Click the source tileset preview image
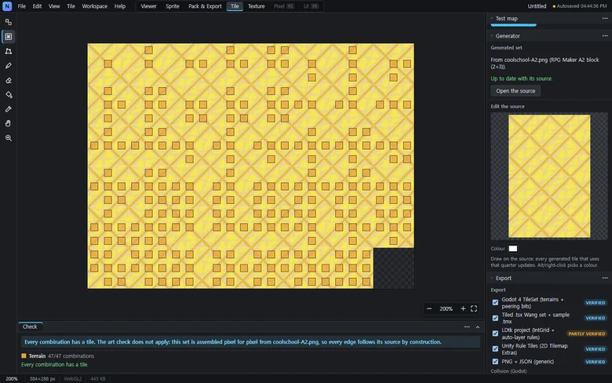 coord(549,176)
